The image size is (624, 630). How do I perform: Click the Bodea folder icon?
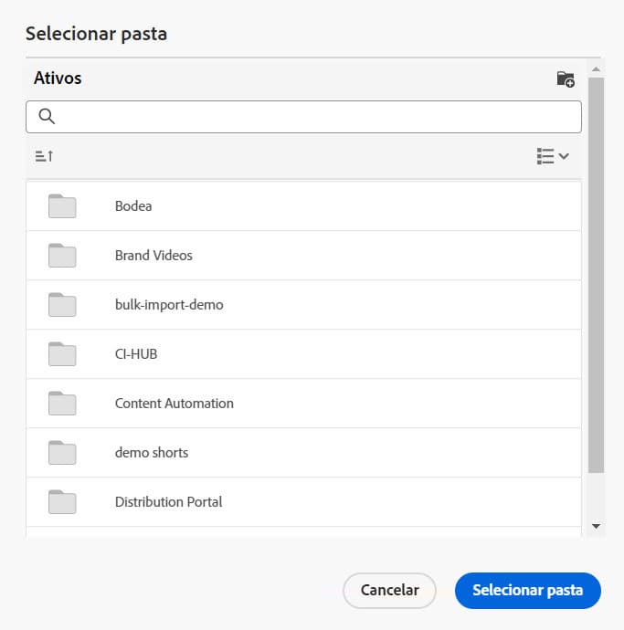click(62, 206)
